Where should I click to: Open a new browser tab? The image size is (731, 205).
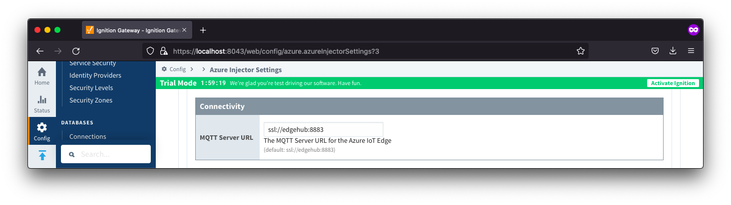click(x=203, y=30)
